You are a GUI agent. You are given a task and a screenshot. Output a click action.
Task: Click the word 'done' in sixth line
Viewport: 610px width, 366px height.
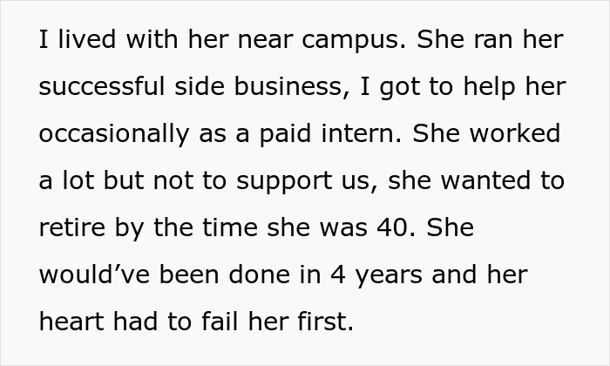[259, 274]
